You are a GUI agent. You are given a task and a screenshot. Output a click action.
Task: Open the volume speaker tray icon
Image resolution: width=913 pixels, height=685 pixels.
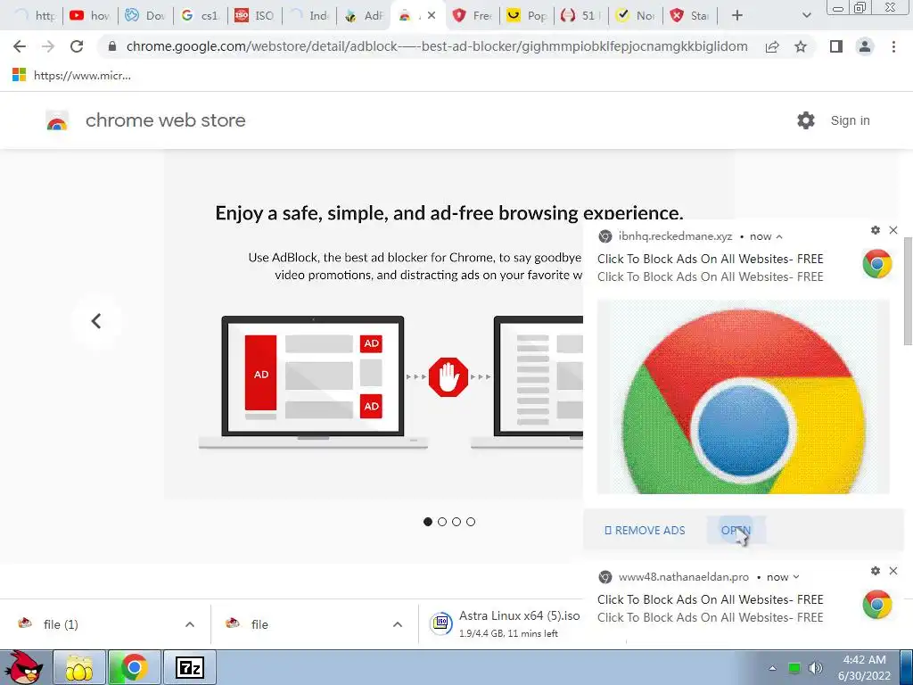pyautogui.click(x=815, y=668)
